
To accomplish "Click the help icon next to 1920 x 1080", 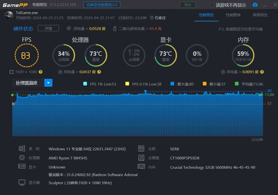I will click(40, 72).
